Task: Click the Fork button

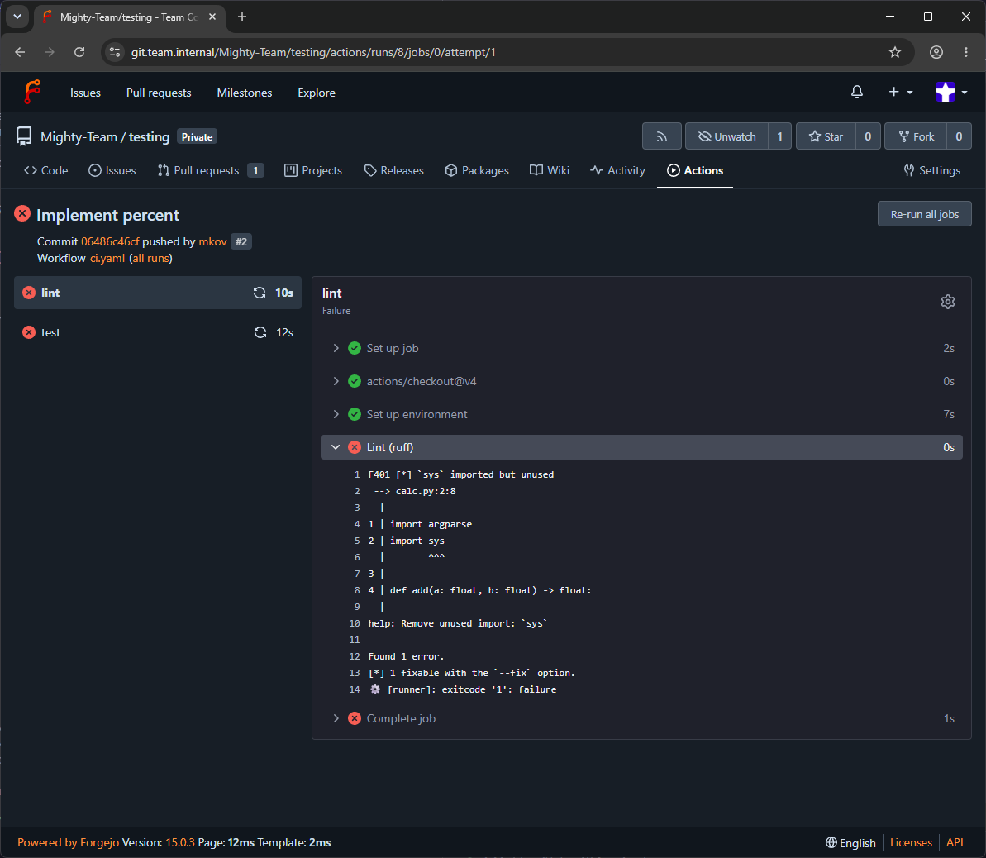Action: (x=916, y=136)
